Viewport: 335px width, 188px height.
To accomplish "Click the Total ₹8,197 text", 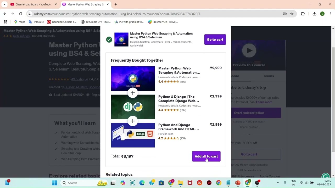I will pyautogui.click(x=122, y=156).
